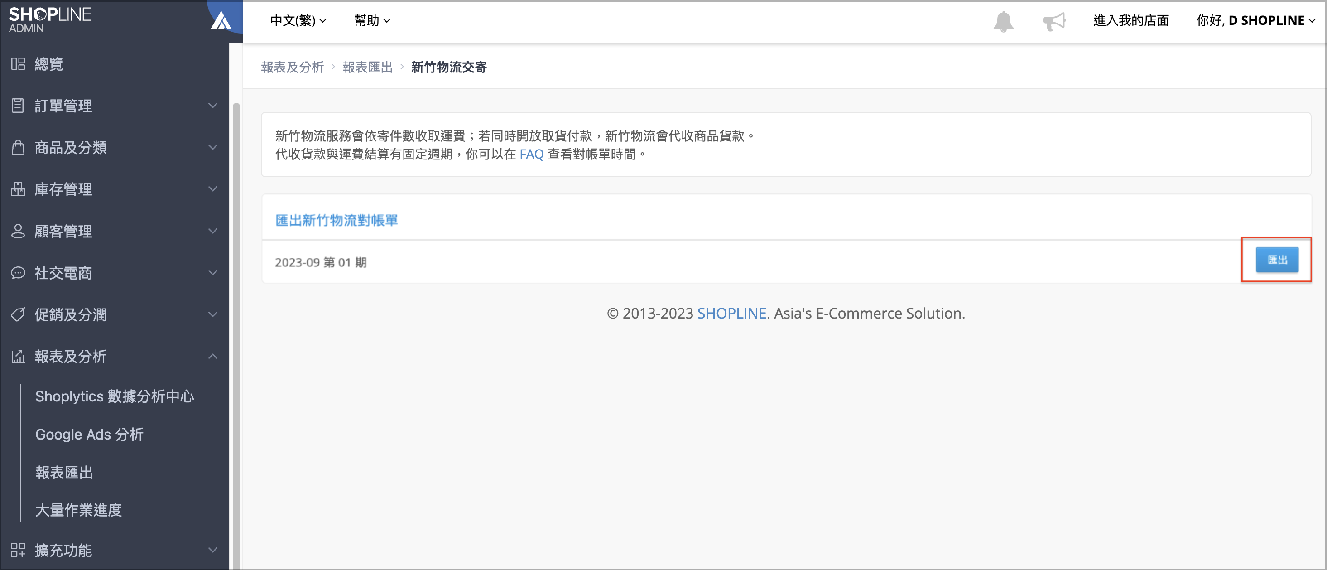The image size is (1327, 570).
Task: Open the 中文(繁) language dropdown
Action: coord(298,20)
